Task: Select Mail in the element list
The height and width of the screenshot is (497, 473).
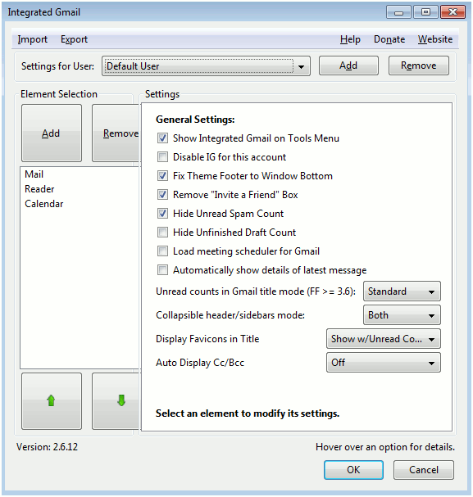Action: pyautogui.click(x=80, y=174)
